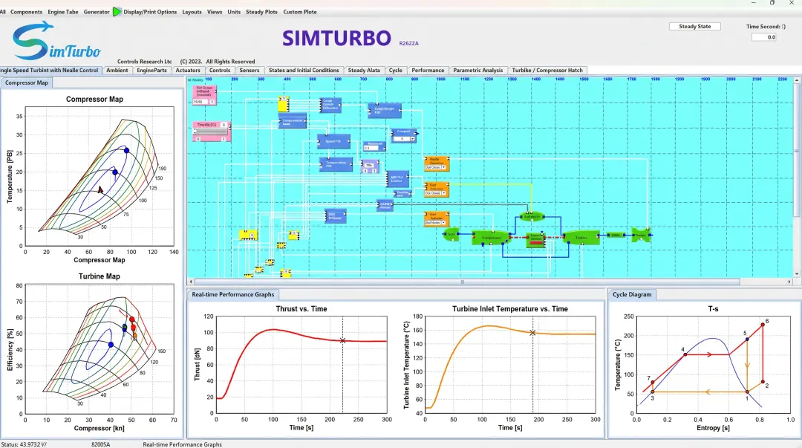Click point 6 on the T-s cycle diagram
This screenshot has height=448, width=802.
(x=763, y=324)
